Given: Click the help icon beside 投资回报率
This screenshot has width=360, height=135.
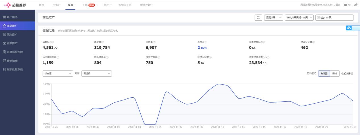Looking at the screenshot, I should (x=211, y=57).
